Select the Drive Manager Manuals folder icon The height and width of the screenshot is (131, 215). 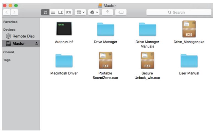(147, 29)
